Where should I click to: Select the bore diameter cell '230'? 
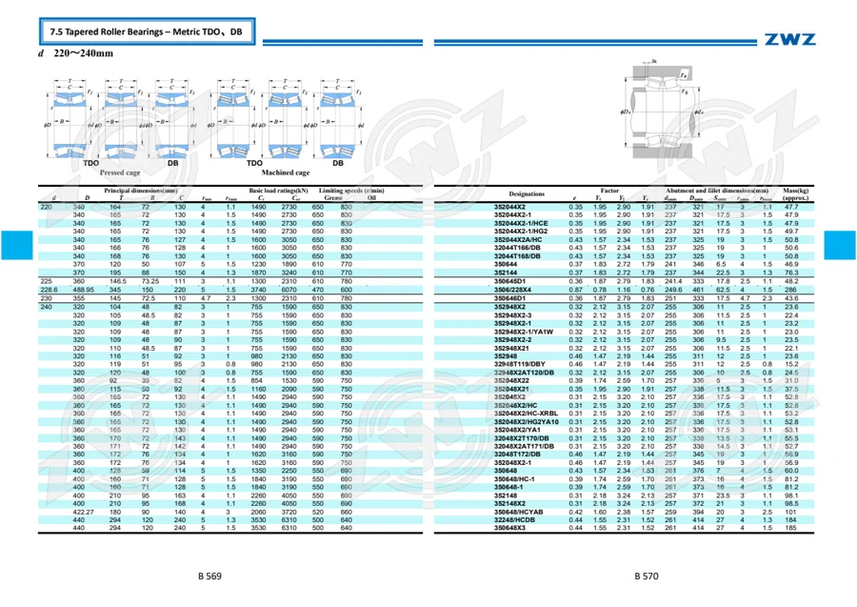(x=46, y=298)
